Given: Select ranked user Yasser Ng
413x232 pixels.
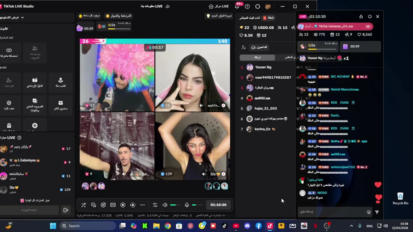Looking at the screenshot, I should pyautogui.click(x=263, y=67).
